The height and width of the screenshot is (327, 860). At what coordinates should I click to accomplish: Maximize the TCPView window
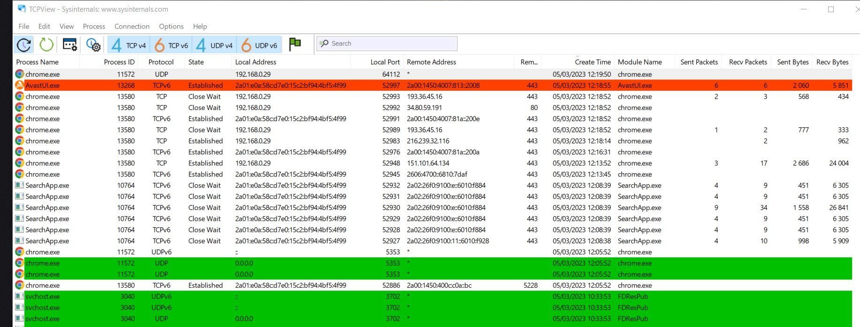pyautogui.click(x=831, y=9)
